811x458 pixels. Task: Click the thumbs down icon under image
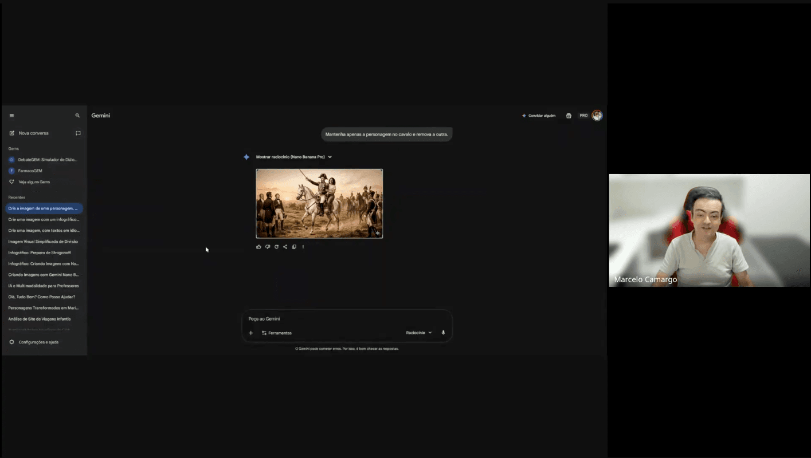click(268, 247)
